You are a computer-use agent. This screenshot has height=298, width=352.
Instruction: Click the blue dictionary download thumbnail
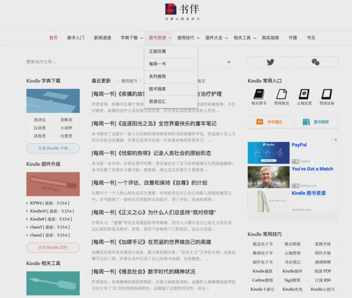click(x=53, y=101)
